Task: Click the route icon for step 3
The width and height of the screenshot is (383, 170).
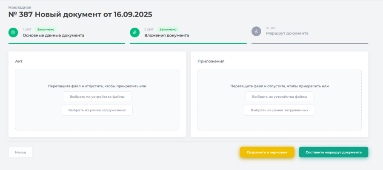Action: coord(256,32)
